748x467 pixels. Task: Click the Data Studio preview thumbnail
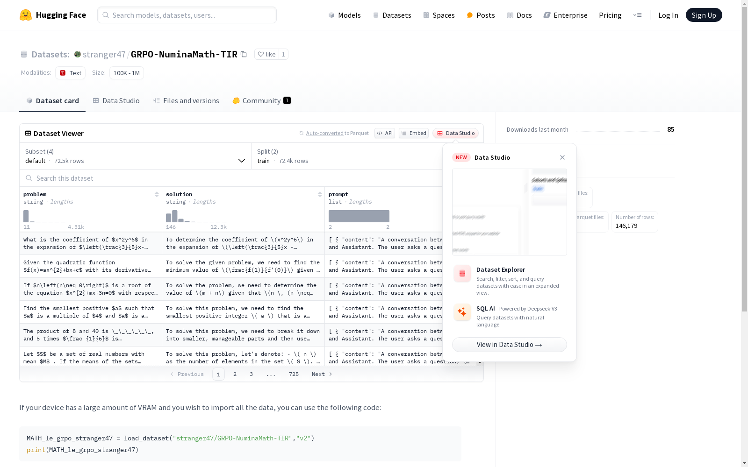[x=509, y=212]
